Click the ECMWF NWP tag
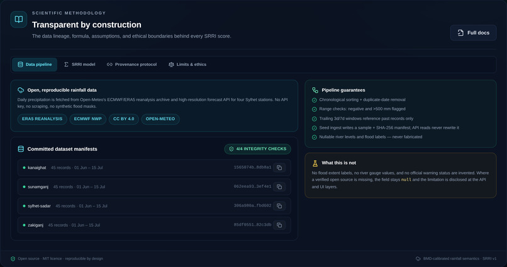 [87, 119]
